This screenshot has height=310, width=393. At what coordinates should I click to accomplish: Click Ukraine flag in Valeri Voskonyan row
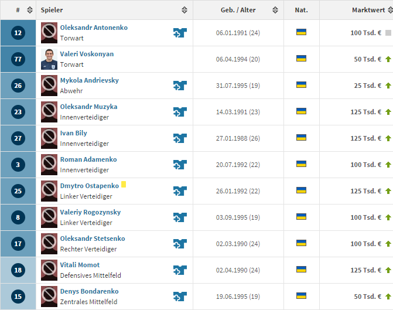[x=302, y=59]
